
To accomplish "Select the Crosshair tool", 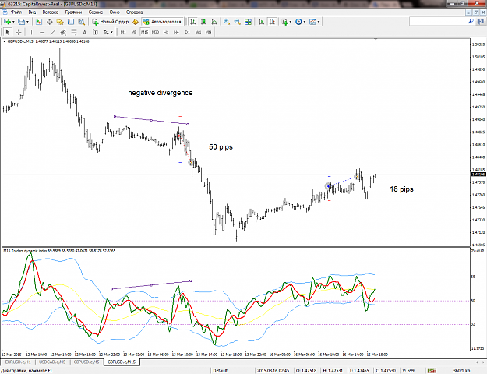I will click(x=19, y=32).
